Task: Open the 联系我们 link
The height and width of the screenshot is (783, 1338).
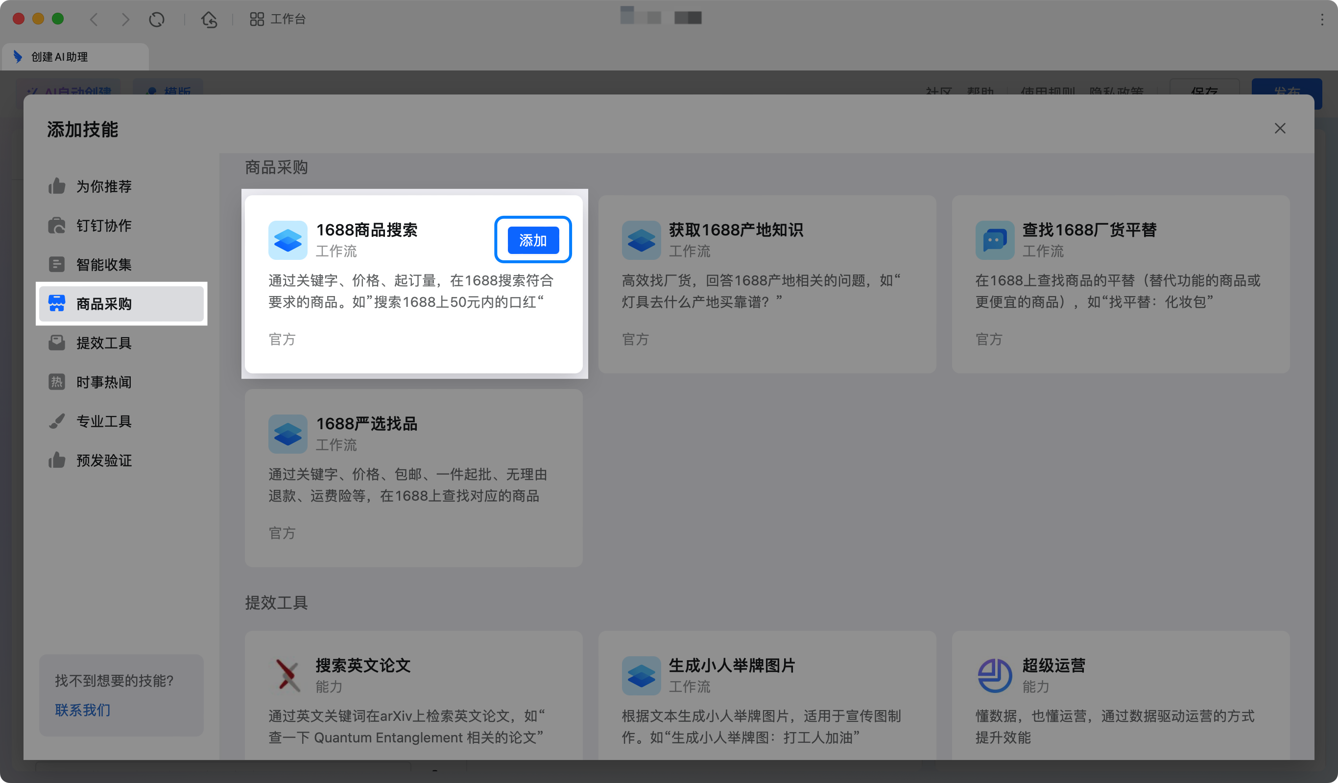Action: (83, 710)
